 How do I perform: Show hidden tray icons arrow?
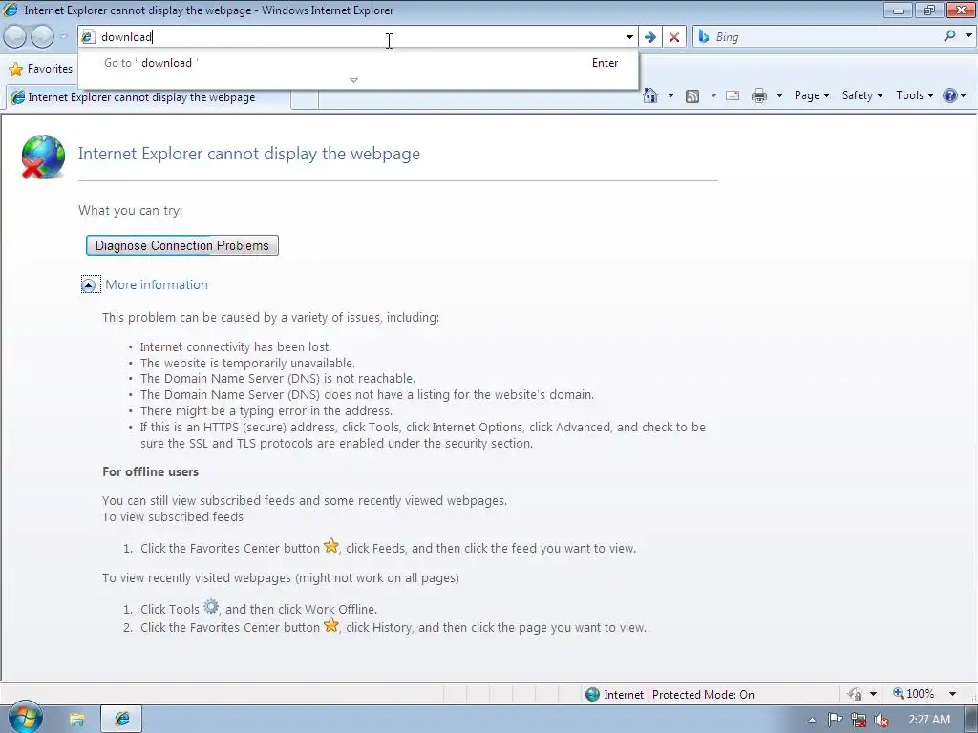(x=812, y=720)
